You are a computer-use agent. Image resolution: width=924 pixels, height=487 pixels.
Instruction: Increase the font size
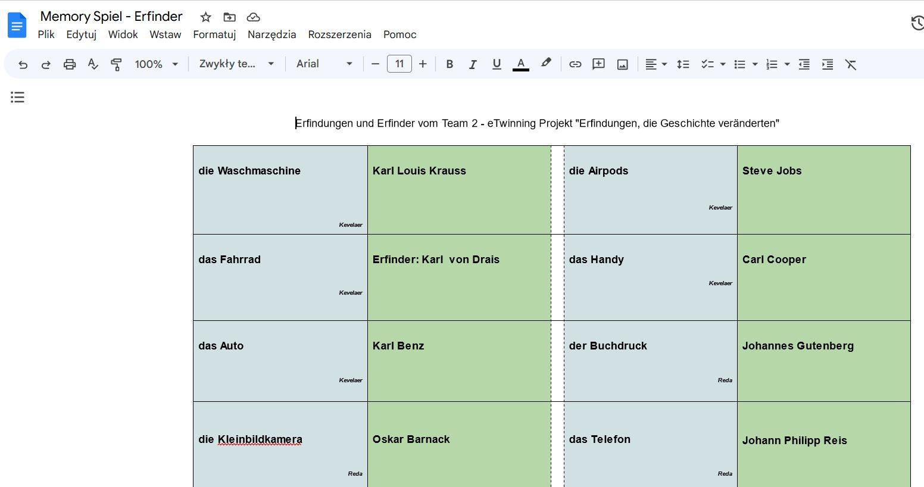423,64
